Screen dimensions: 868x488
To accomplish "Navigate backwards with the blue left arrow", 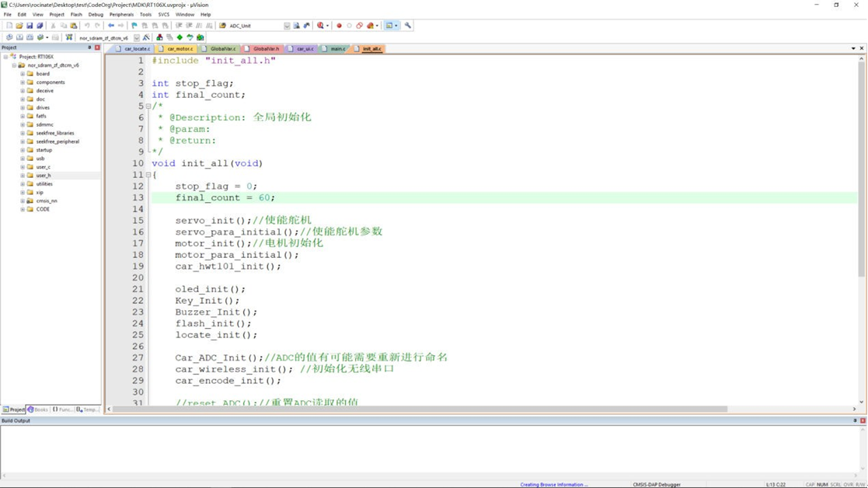I will (x=110, y=26).
